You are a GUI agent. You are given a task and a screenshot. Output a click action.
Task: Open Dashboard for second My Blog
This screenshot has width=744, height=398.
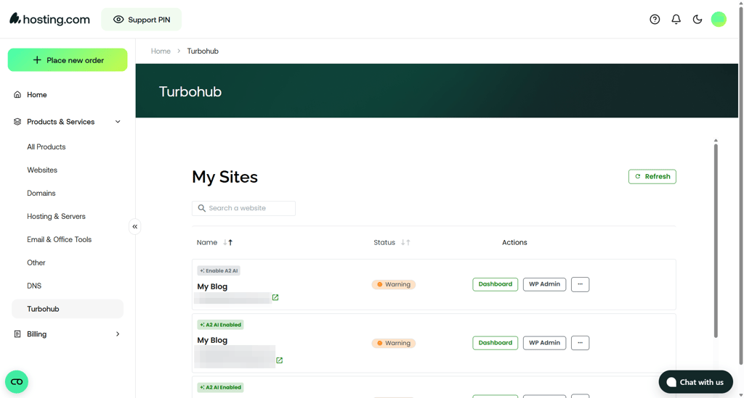(495, 343)
